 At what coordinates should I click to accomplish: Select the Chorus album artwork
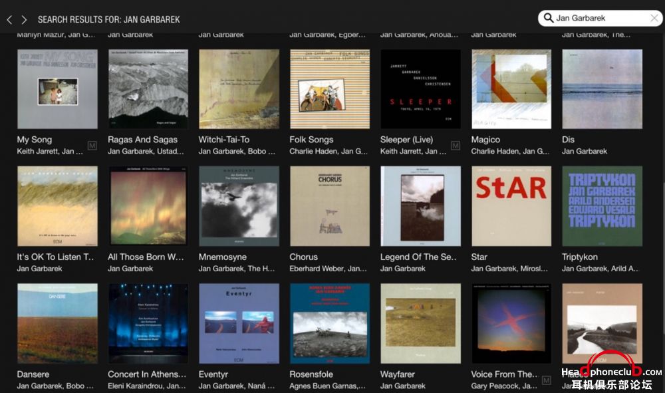point(330,206)
